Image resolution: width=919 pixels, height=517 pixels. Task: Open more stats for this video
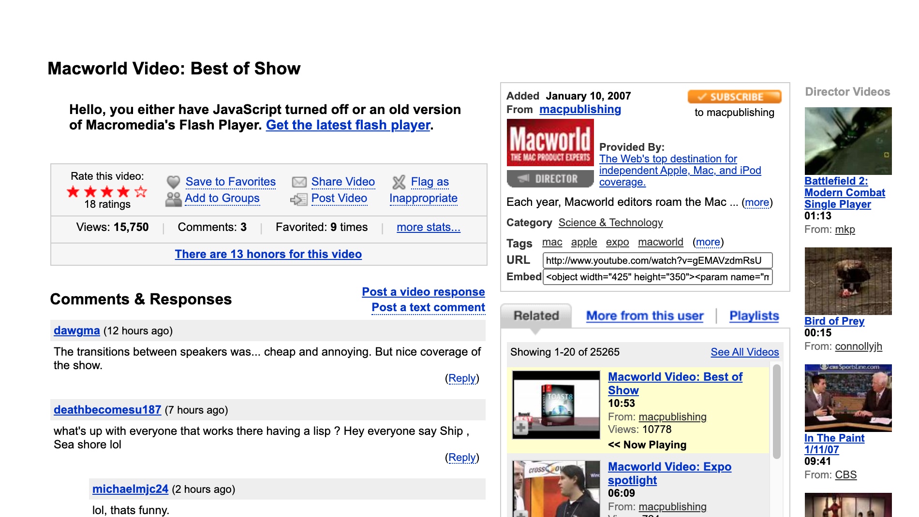pyautogui.click(x=428, y=228)
